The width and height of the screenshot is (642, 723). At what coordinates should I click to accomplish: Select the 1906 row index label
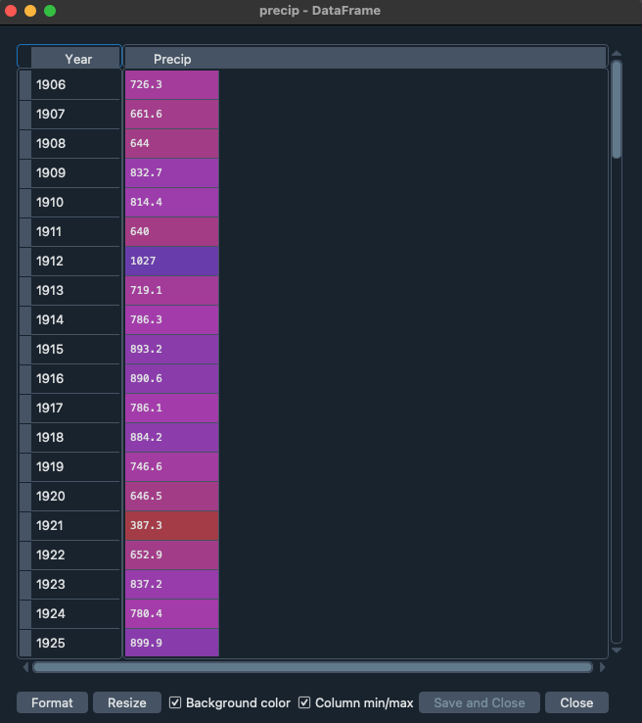click(74, 85)
